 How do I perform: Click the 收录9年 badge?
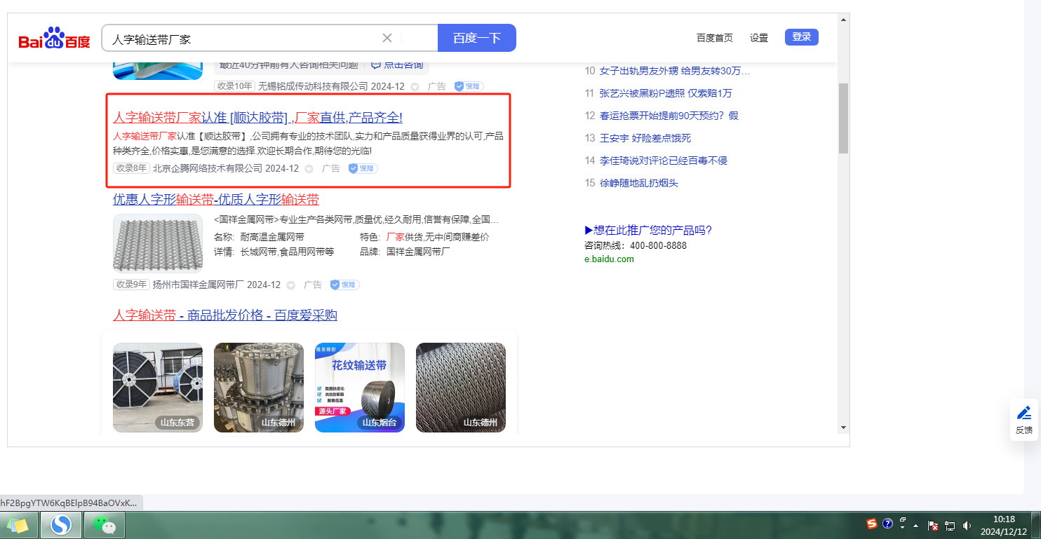132,285
